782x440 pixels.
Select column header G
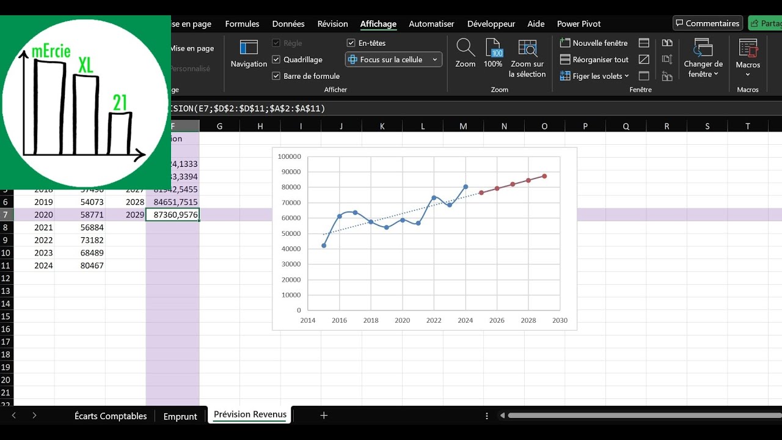point(219,126)
